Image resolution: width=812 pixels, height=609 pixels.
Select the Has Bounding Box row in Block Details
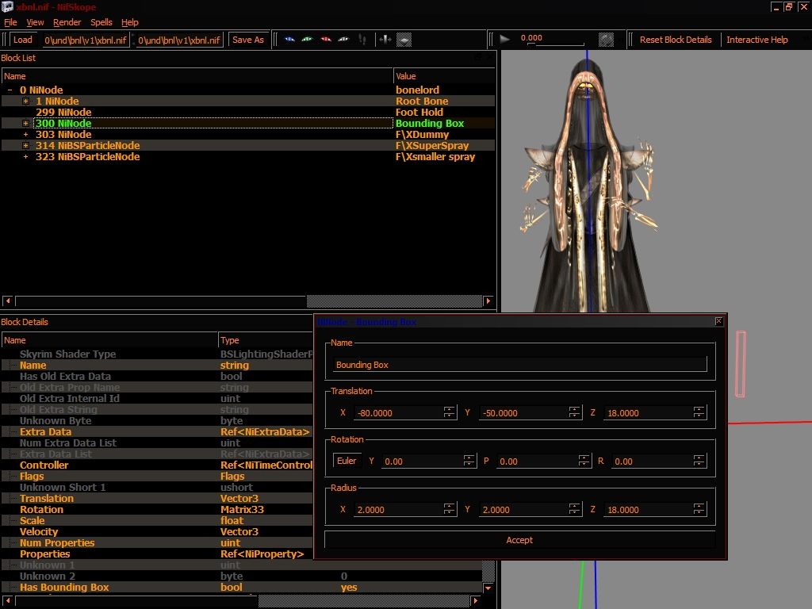point(243,588)
